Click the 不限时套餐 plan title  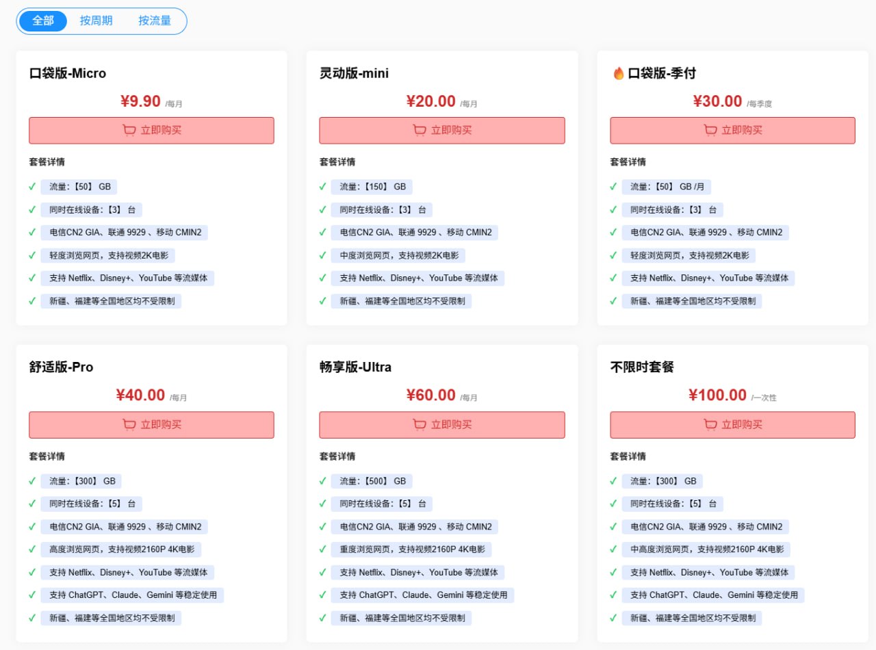pyautogui.click(x=642, y=367)
